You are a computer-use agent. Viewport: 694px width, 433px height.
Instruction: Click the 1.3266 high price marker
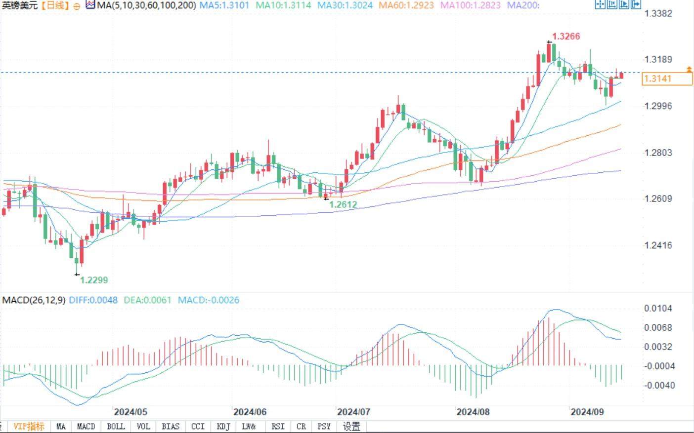click(566, 37)
